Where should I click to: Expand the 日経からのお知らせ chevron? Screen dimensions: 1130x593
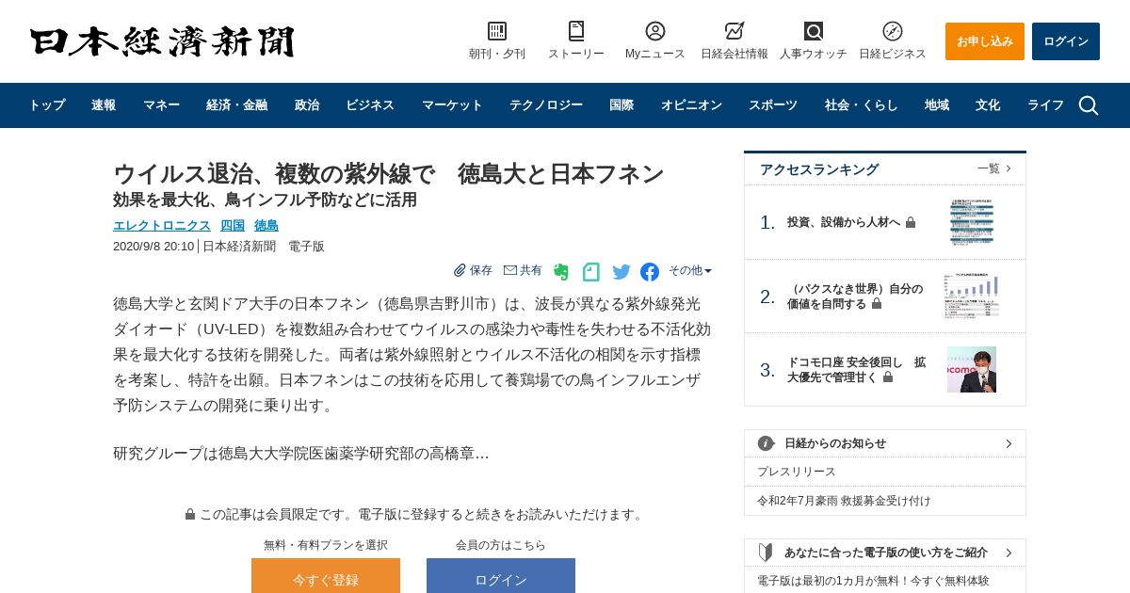[1009, 443]
